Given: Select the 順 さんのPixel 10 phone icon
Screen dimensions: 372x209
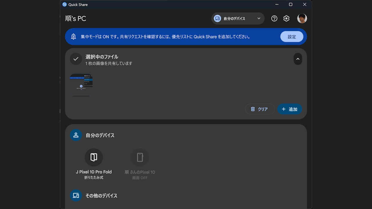Looking at the screenshot, I should tap(140, 157).
